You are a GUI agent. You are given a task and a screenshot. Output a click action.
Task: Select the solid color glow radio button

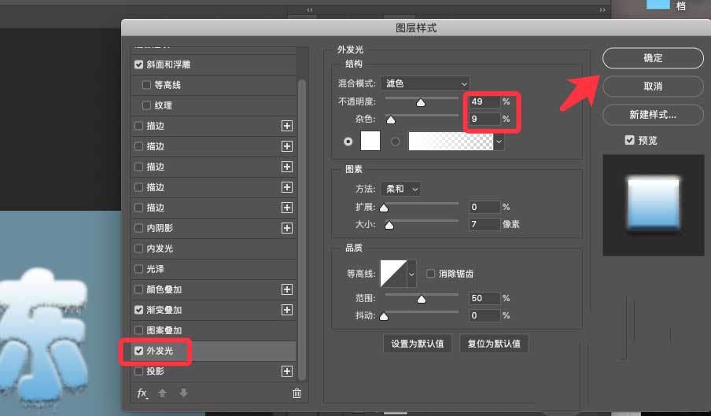pos(348,142)
